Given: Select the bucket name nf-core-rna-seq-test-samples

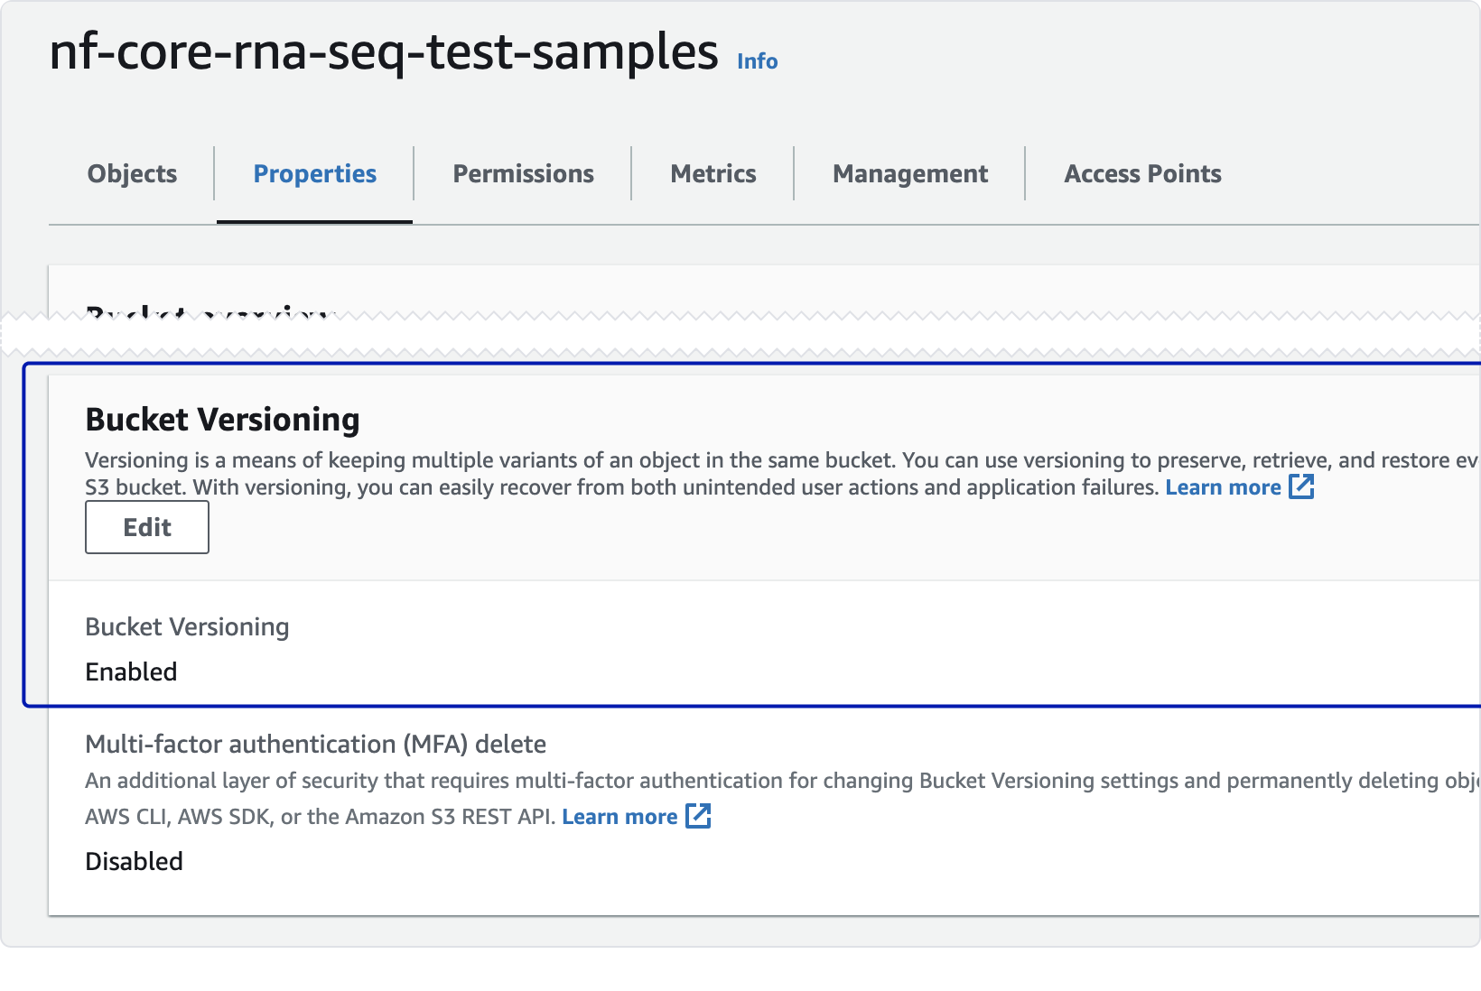Looking at the screenshot, I should (384, 52).
